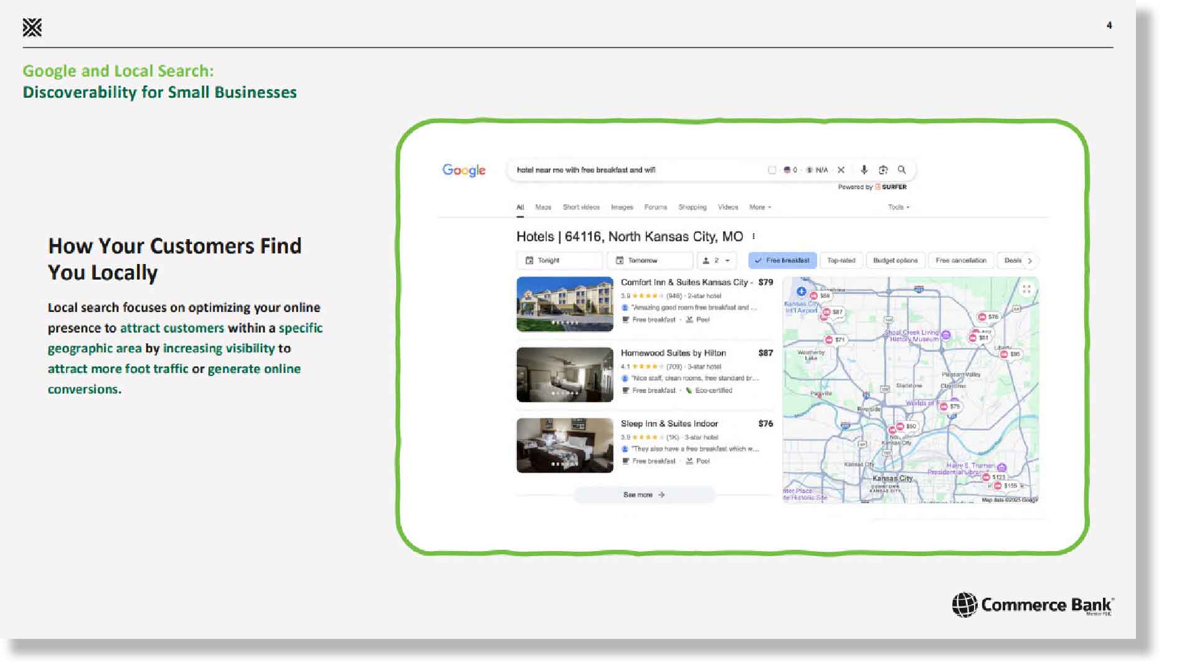The width and height of the screenshot is (1192, 670).
Task: Tick the Surfer checkbox in search bar
Action: (x=772, y=170)
